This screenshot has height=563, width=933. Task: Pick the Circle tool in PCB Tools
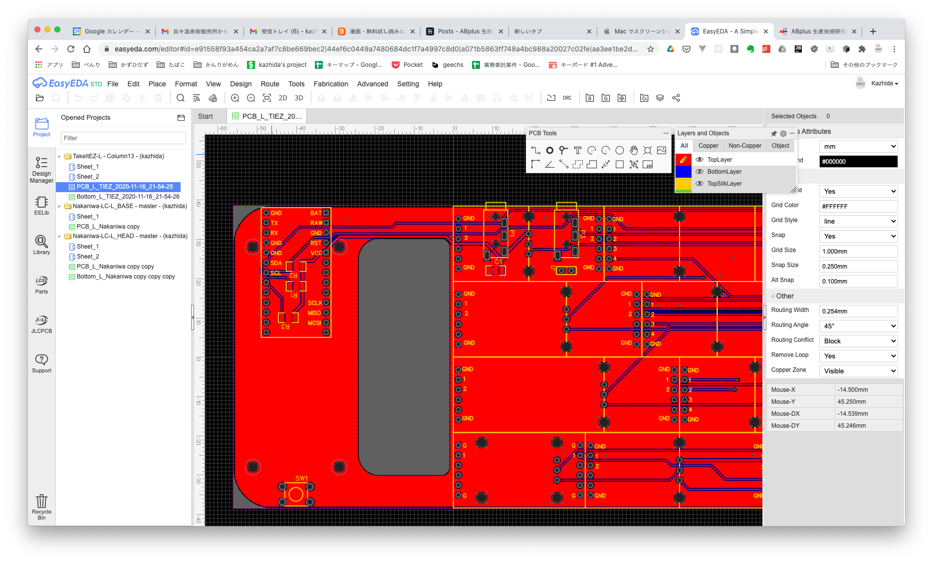[x=619, y=150]
